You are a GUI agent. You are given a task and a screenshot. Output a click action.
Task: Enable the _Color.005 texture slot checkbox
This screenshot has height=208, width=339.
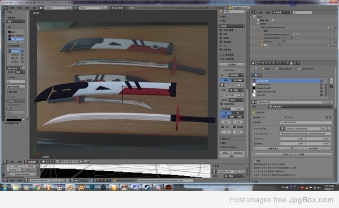tap(321, 95)
